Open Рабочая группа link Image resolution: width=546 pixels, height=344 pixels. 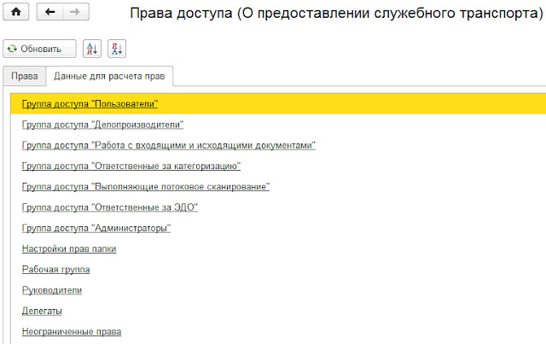pyautogui.click(x=56, y=270)
